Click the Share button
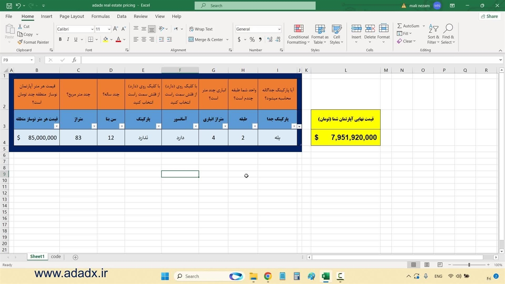This screenshot has width=505, height=284. [489, 17]
